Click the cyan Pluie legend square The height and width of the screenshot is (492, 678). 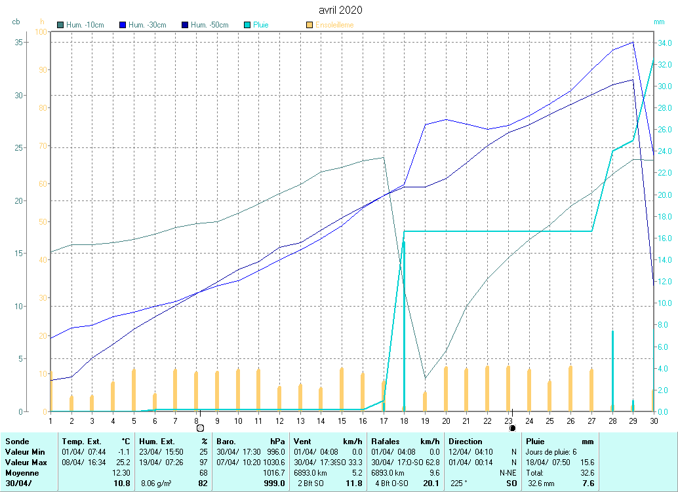click(247, 25)
